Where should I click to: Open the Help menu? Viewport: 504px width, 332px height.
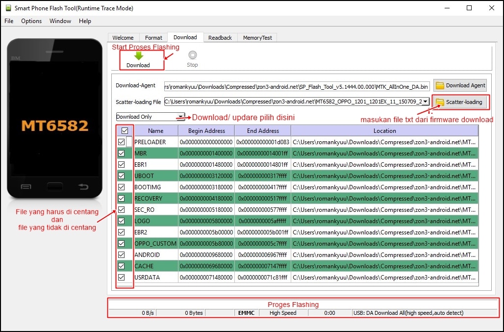85,21
